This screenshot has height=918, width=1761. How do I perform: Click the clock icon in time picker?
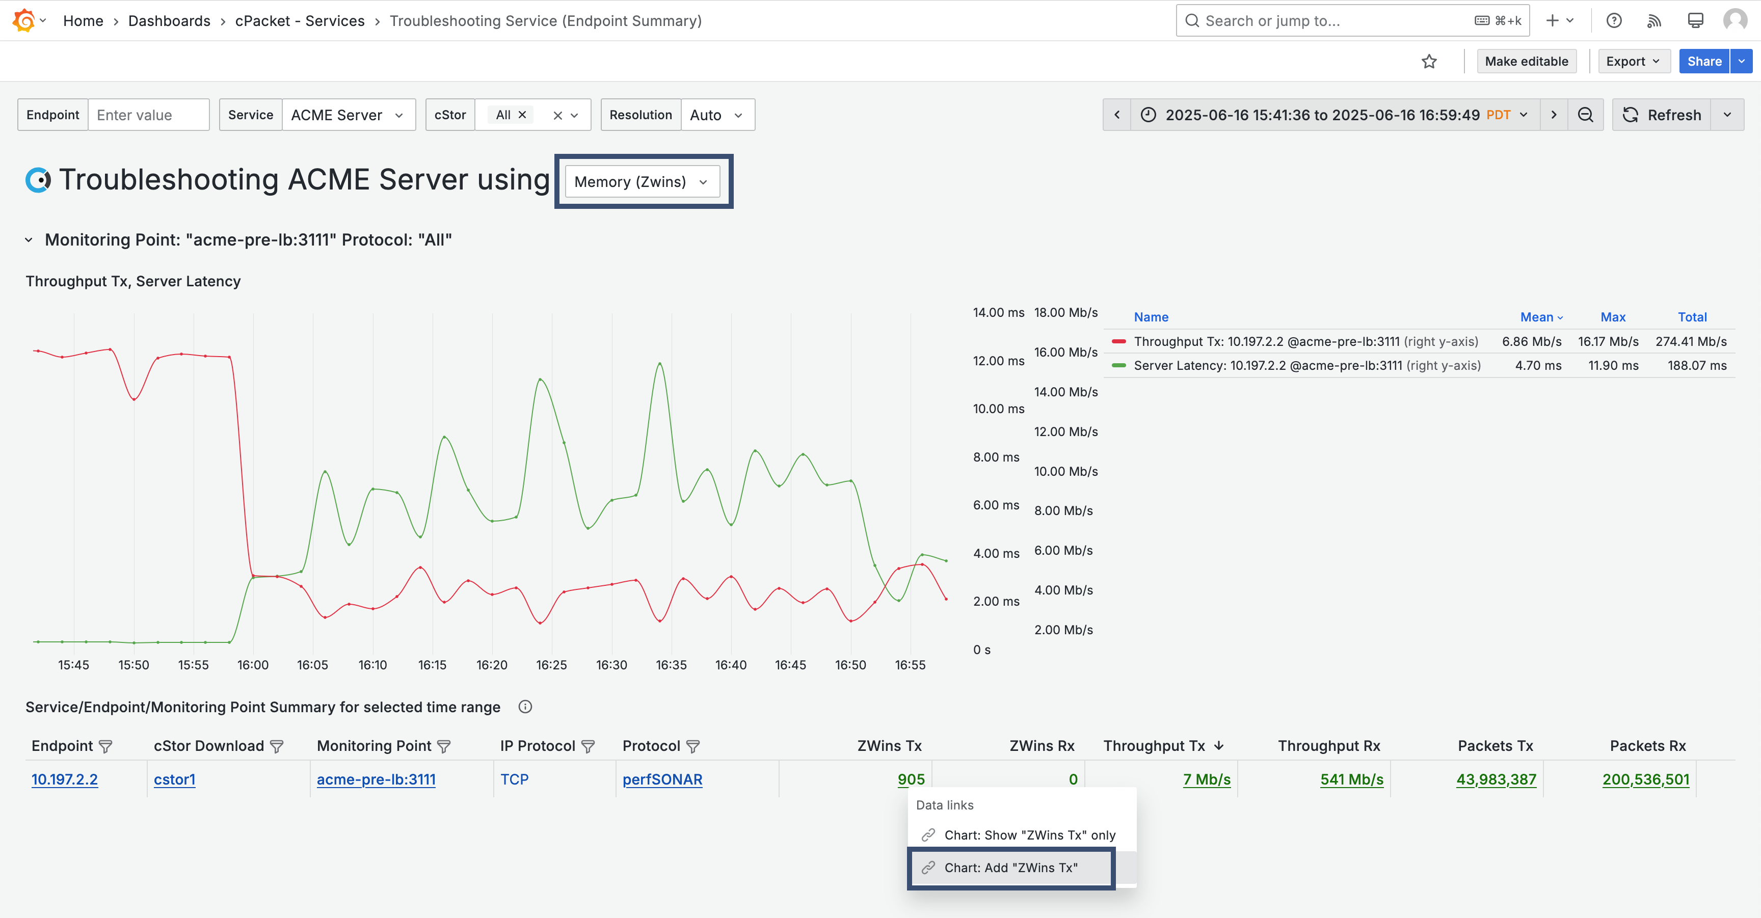pyautogui.click(x=1149, y=115)
